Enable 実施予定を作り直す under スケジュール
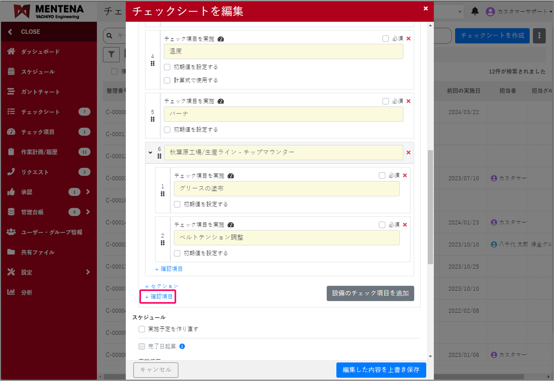 [142, 329]
